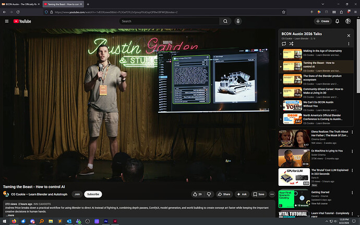Open the Windows Start menu
Screen dimensions: 360x225
point(4,221)
